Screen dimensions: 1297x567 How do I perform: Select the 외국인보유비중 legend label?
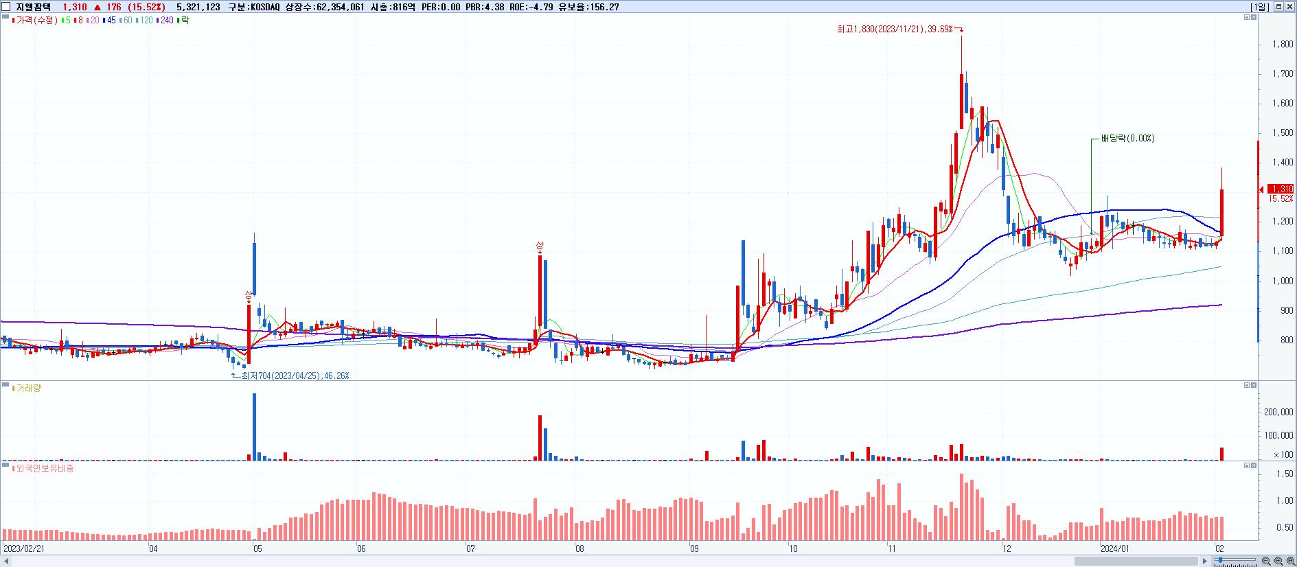point(43,469)
